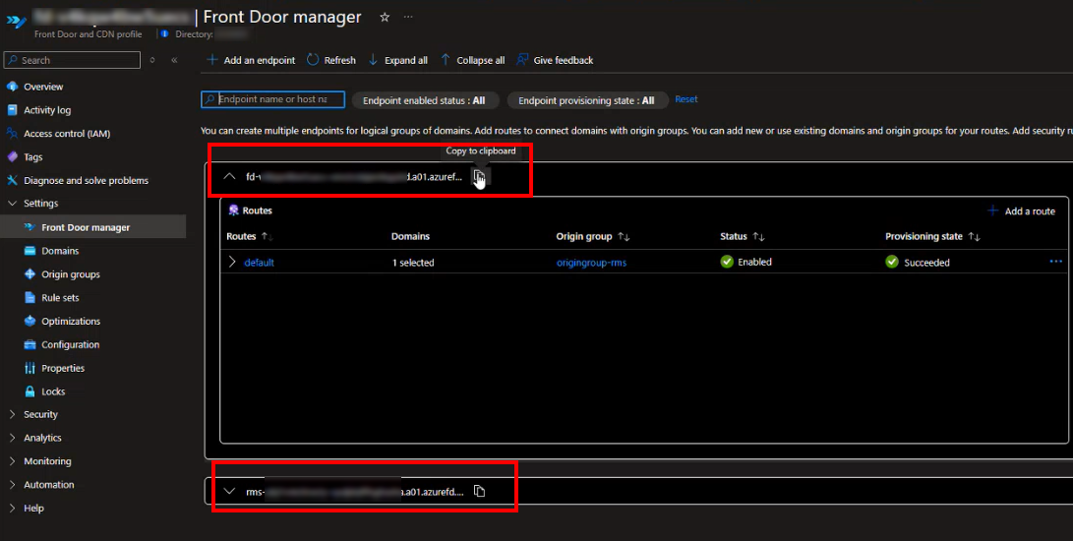The height and width of the screenshot is (541, 1073).
Task: Click the Optimizations icon
Action: (x=30, y=322)
